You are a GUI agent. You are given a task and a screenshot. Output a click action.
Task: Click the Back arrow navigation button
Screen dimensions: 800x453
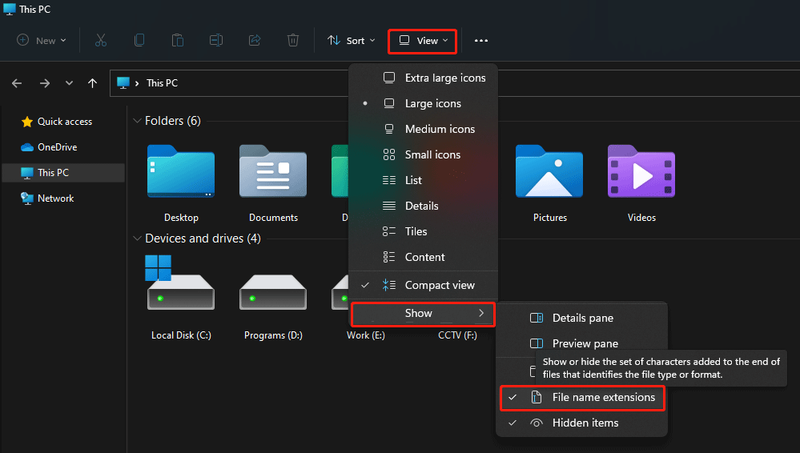pyautogui.click(x=18, y=83)
